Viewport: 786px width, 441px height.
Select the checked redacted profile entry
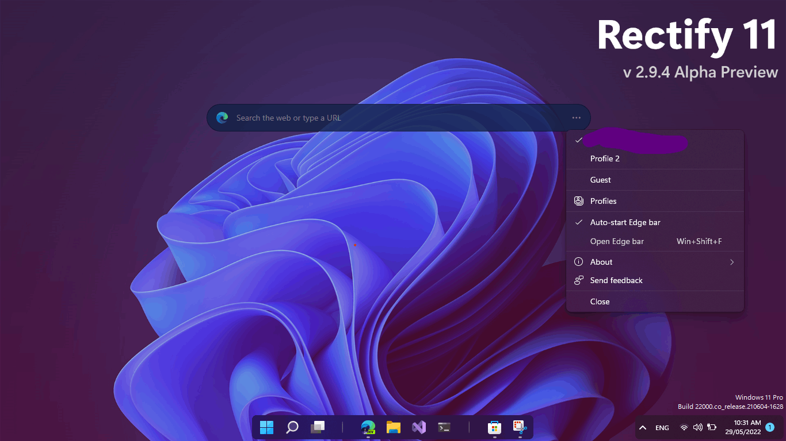[655, 141]
